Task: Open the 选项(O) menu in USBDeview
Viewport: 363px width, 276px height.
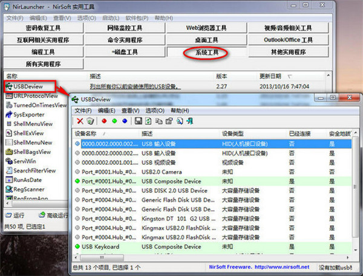Action: click(155, 111)
